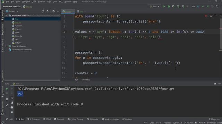The height and width of the screenshot is (124, 222).
Task: Open the Edit menu
Action: point(12,2)
